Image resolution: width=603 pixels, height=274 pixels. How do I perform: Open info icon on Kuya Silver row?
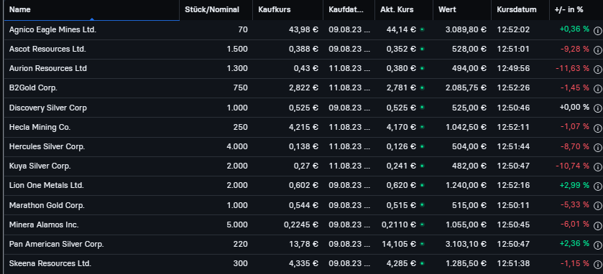point(598,167)
